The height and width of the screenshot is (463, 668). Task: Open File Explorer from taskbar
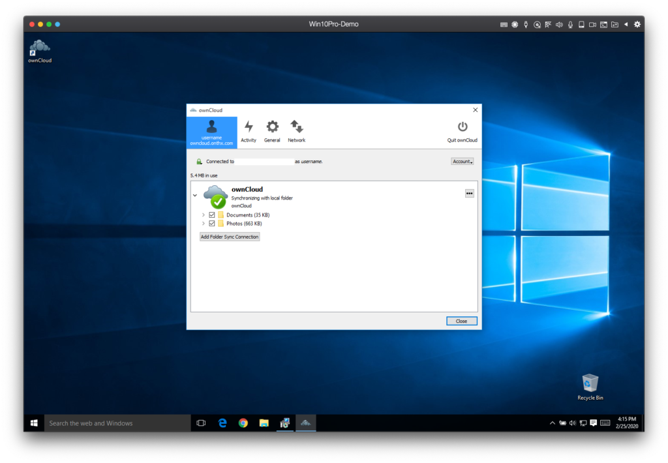[x=264, y=423]
